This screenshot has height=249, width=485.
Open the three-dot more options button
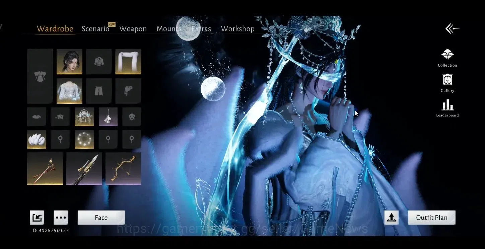pos(61,218)
